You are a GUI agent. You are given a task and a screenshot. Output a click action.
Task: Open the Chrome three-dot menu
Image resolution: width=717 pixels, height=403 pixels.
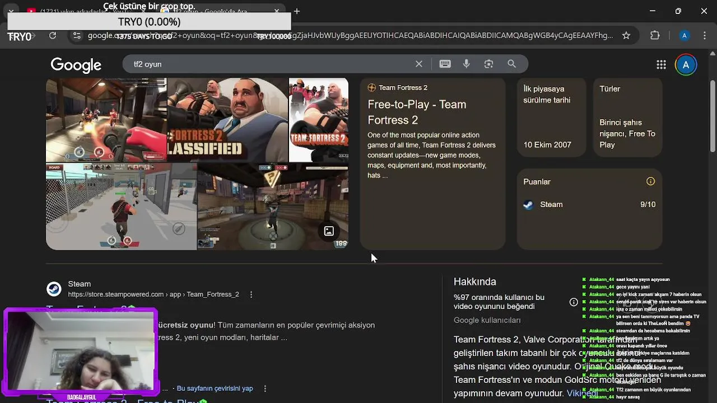tap(705, 35)
